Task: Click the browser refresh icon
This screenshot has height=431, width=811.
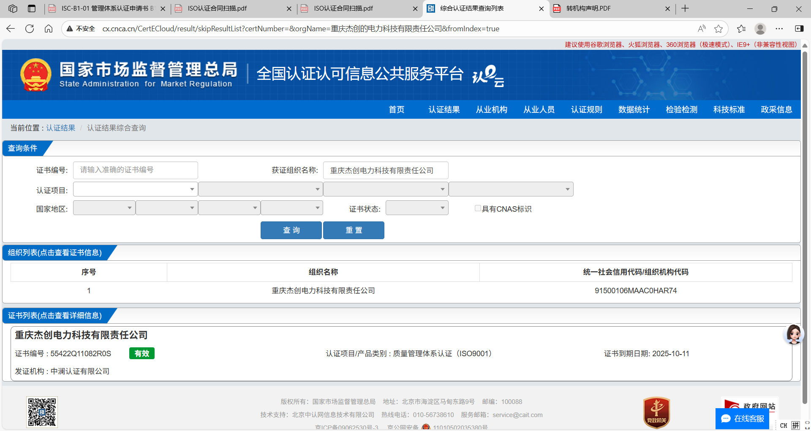Action: [x=30, y=29]
